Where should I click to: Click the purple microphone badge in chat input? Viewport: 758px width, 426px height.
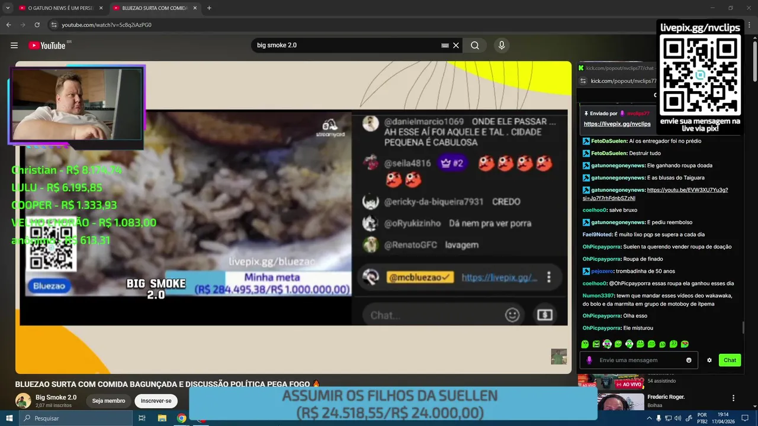point(589,360)
